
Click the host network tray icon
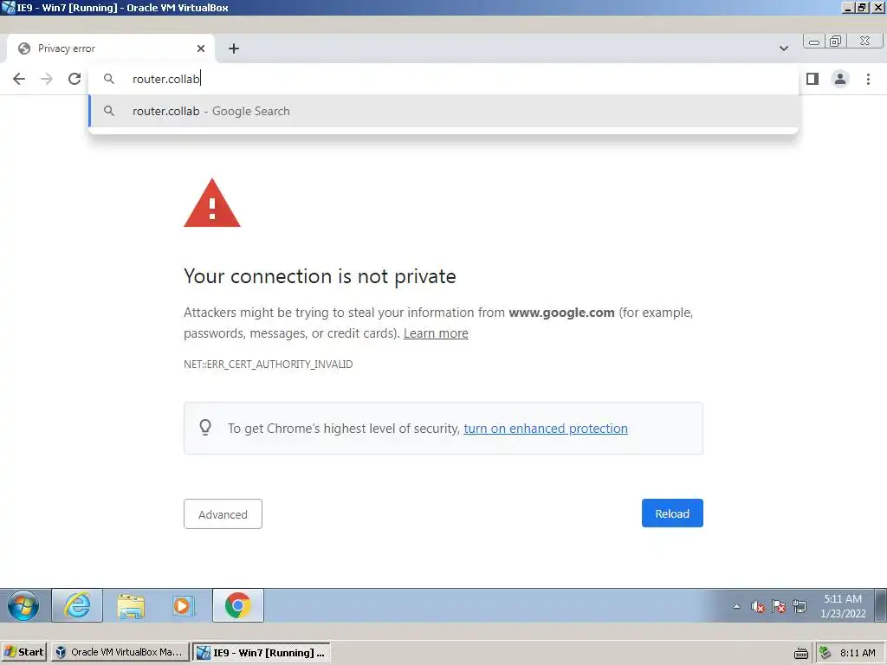click(x=825, y=653)
